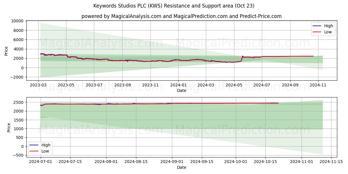Click the '2024-08-15' x-axis tick label

point(136,162)
